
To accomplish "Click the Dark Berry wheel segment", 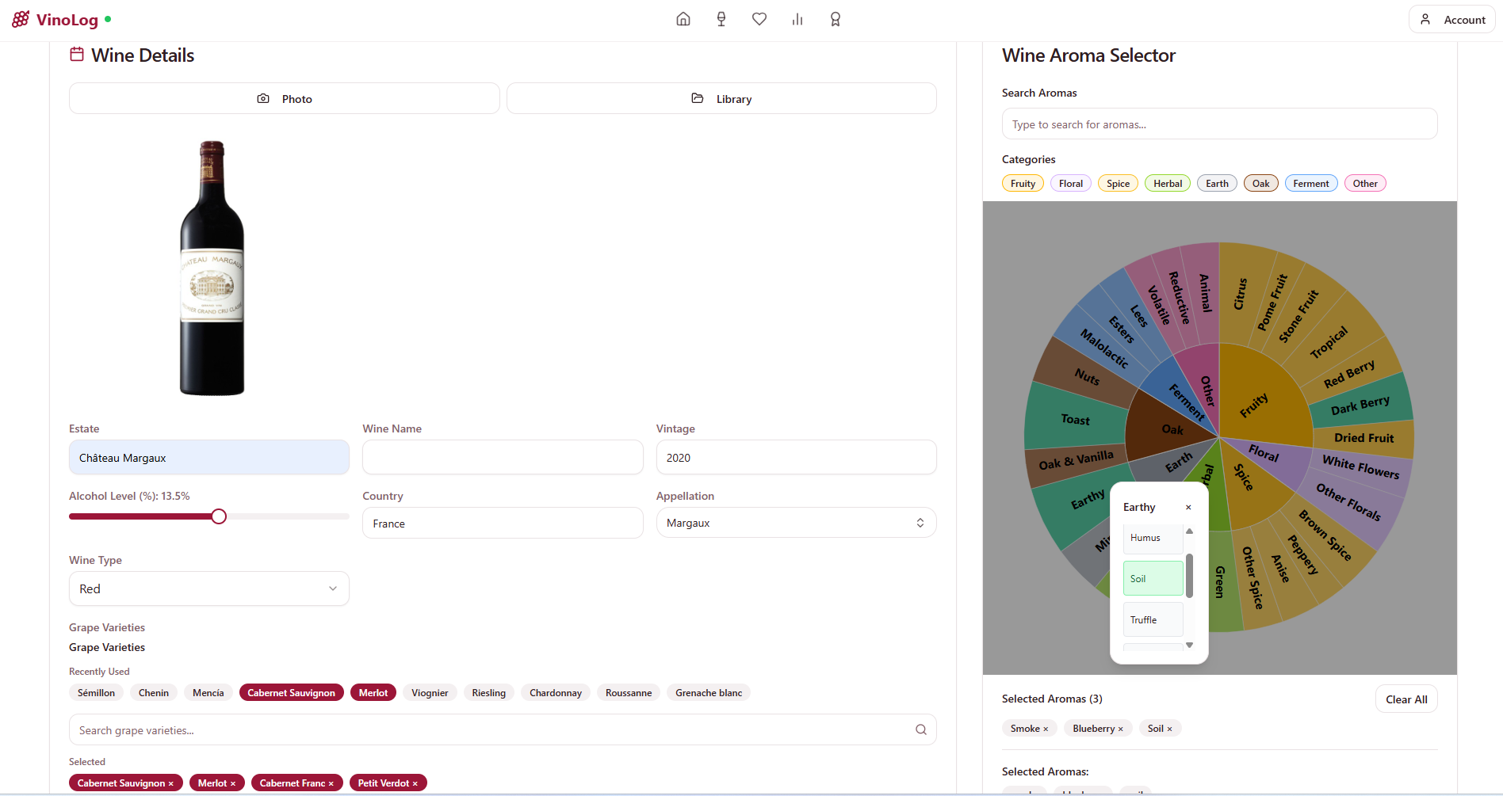I will tap(1360, 404).
